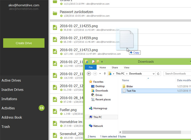Click into the Search Downloads field
This screenshot has width=191, height=140.
point(177,73)
